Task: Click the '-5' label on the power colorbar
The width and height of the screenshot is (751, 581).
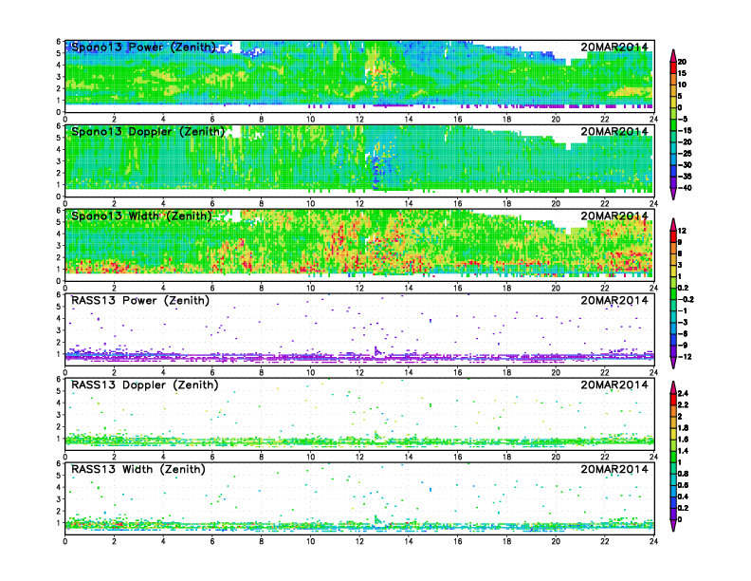Action: pos(683,120)
